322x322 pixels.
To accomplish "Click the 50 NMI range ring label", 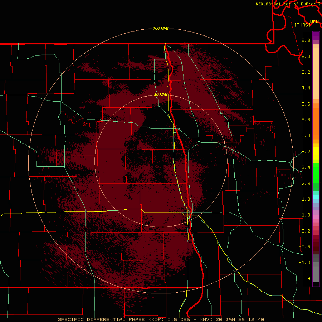I will [161, 95].
